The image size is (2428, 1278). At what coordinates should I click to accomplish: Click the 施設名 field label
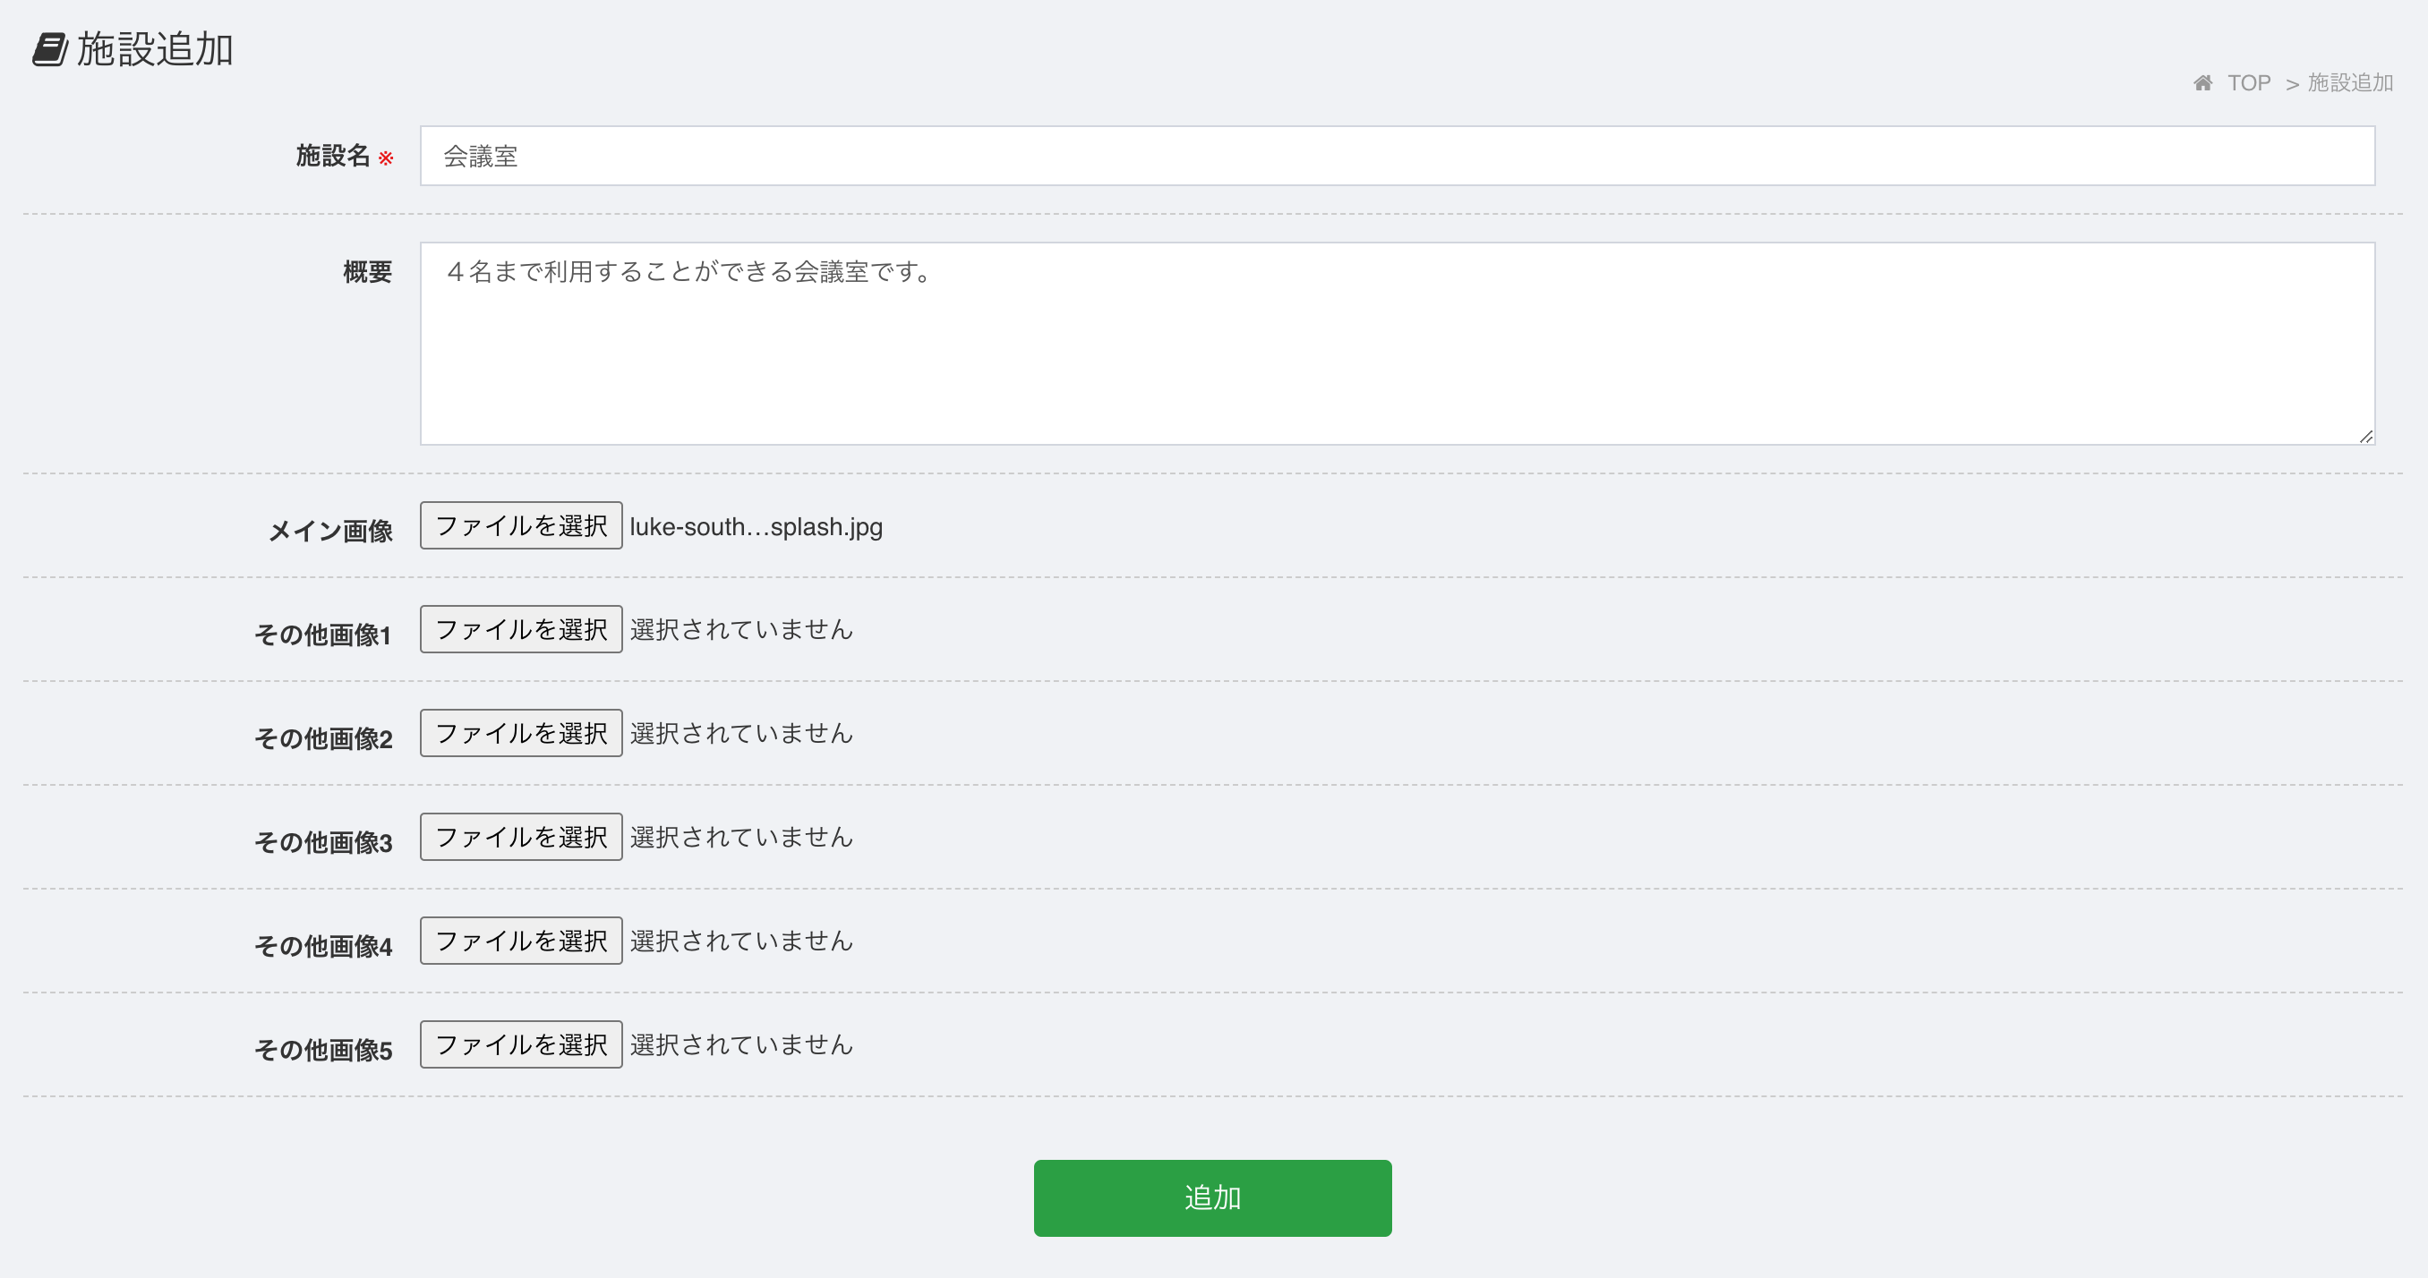pos(333,156)
